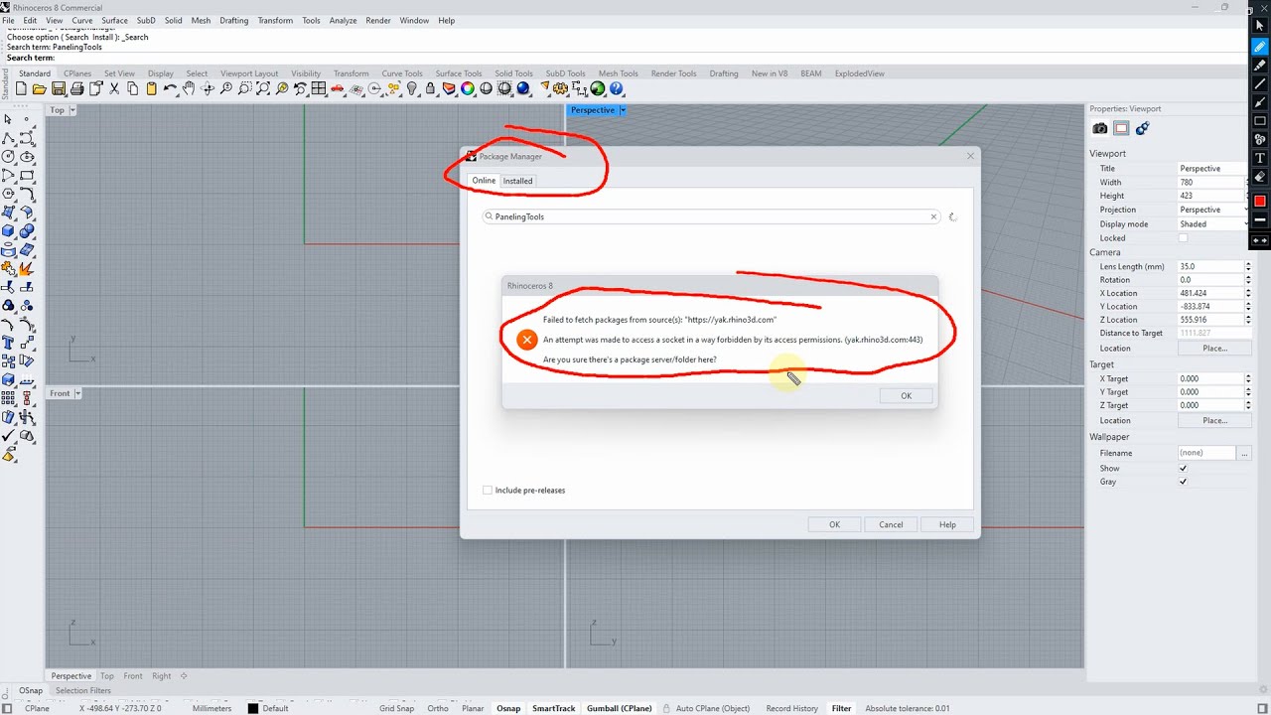The width and height of the screenshot is (1271, 715).
Task: Select the eraser in the annotation toolbar
Action: tap(1260, 177)
